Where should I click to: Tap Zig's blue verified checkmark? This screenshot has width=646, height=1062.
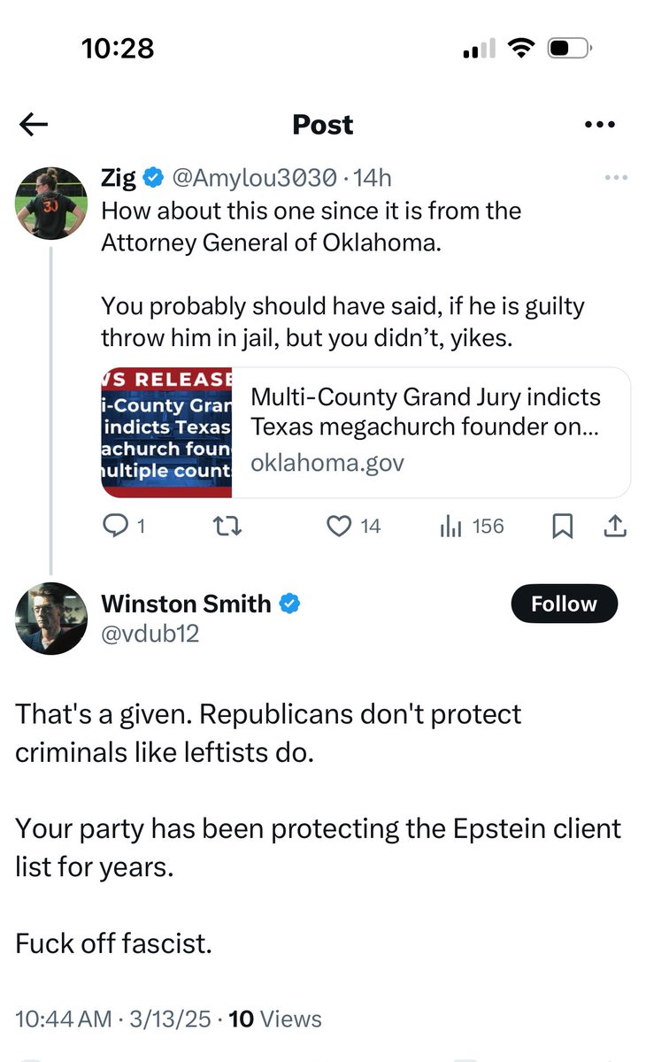(x=153, y=178)
